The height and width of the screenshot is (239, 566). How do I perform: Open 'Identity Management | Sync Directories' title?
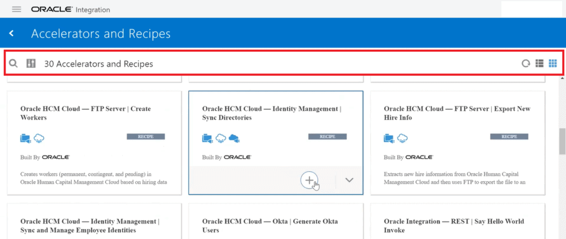[271, 113]
